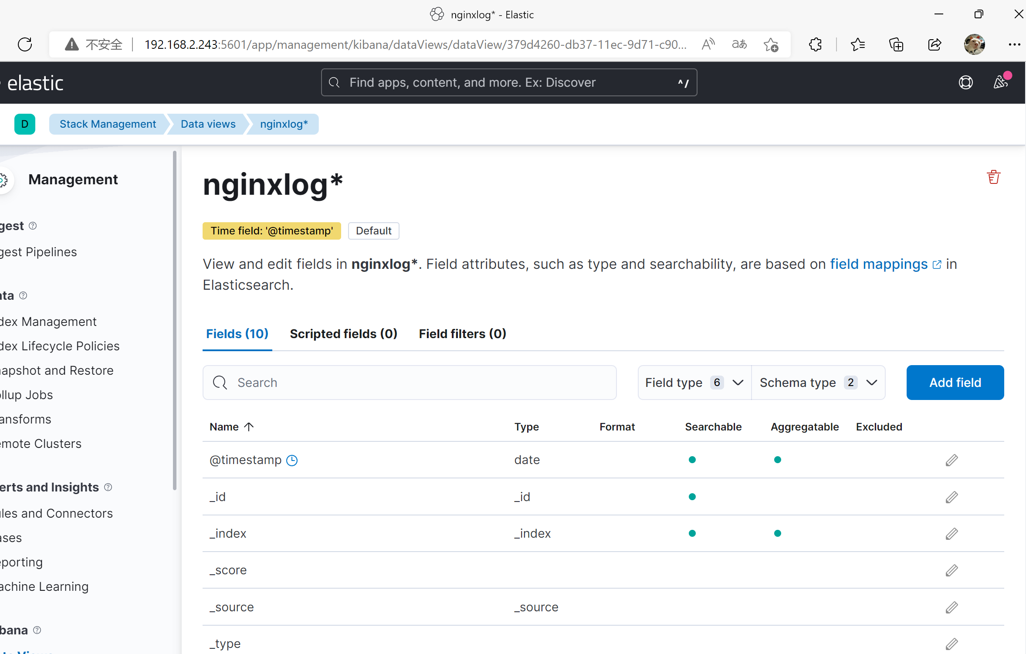Screen dimensions: 1026x654
Task: Open the newsfeed celebration icon
Action: click(x=1000, y=82)
